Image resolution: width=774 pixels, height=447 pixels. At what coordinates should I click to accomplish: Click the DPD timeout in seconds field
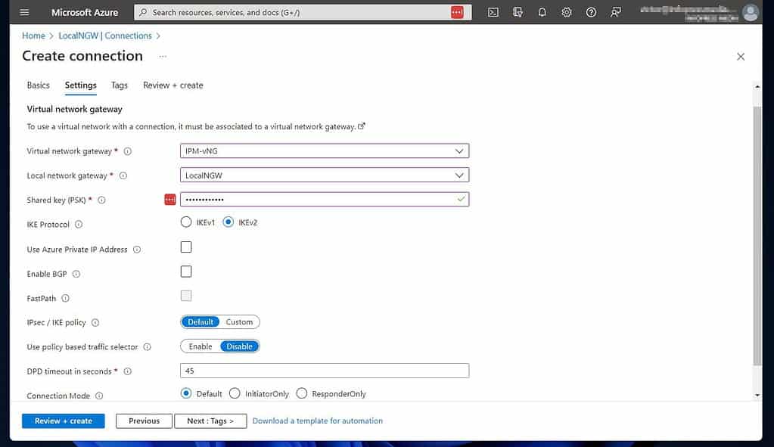[325, 371]
